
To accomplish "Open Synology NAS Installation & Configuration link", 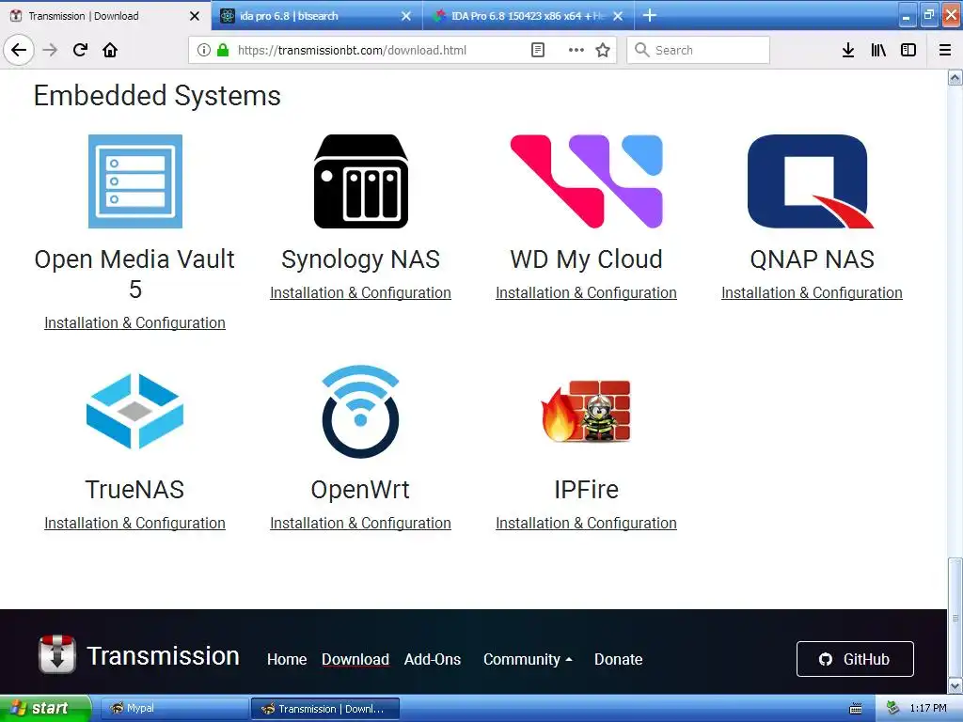I will pyautogui.click(x=360, y=293).
